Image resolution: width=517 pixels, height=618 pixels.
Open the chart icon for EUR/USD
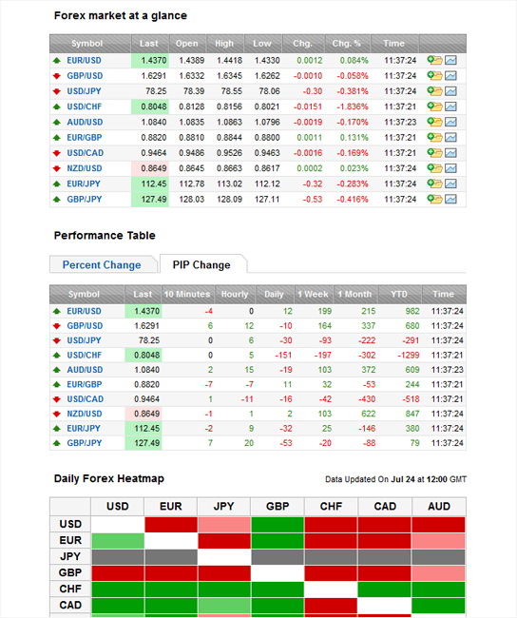click(x=450, y=60)
